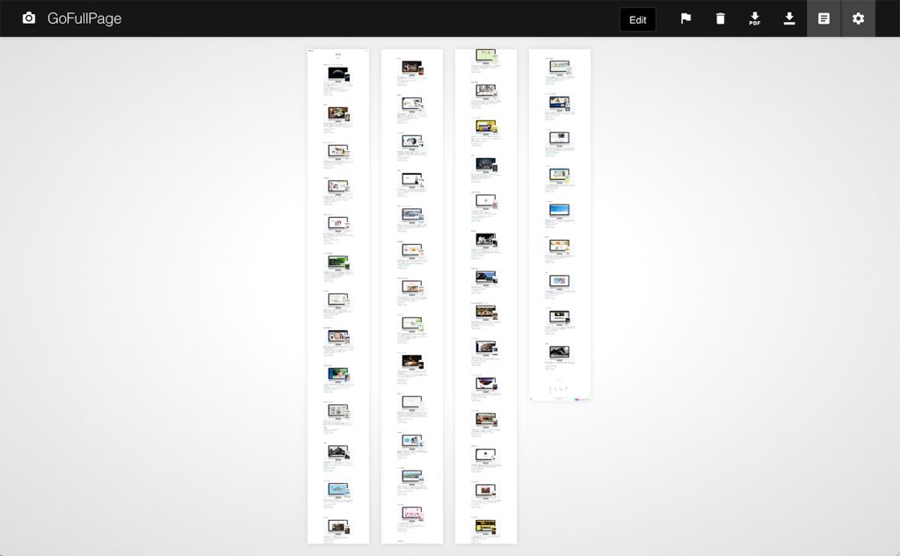Click the flag icon to report an issue
900x556 pixels.
point(686,18)
